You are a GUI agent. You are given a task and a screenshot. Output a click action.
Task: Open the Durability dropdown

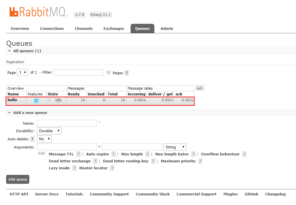(x=49, y=131)
